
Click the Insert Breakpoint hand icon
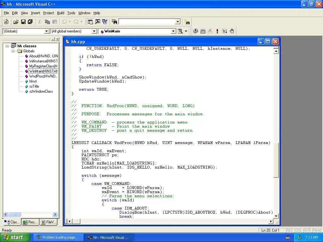232,31
